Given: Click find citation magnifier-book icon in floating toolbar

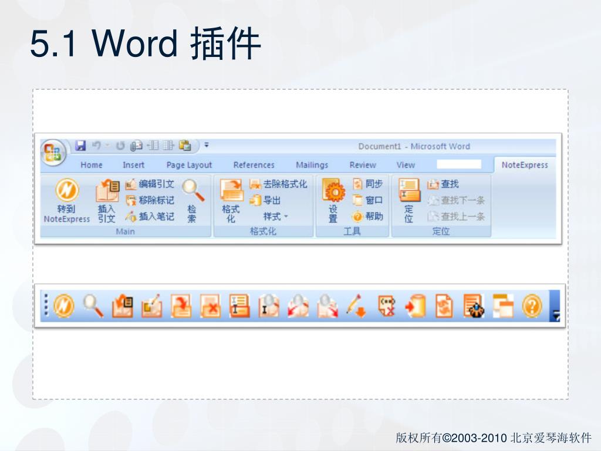Looking at the screenshot, I should 269,306.
